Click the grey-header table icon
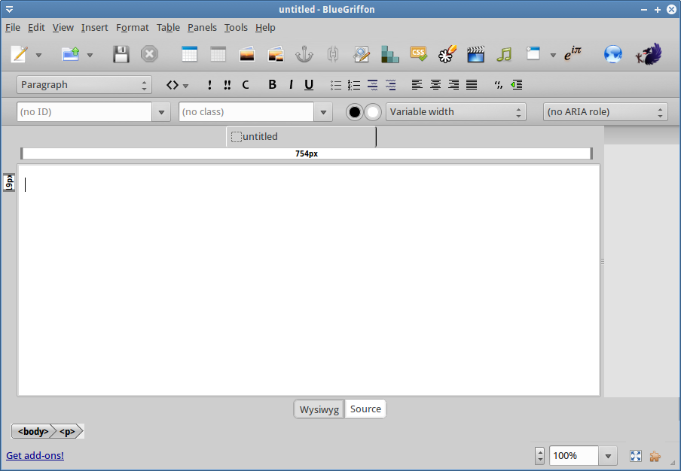This screenshot has width=681, height=471. coord(218,54)
